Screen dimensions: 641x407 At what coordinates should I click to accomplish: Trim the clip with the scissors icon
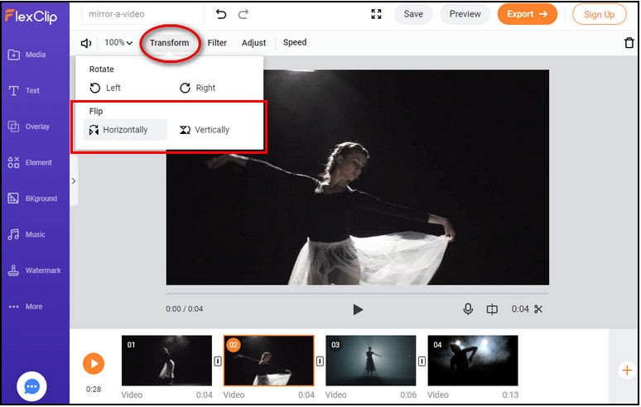pyautogui.click(x=538, y=309)
